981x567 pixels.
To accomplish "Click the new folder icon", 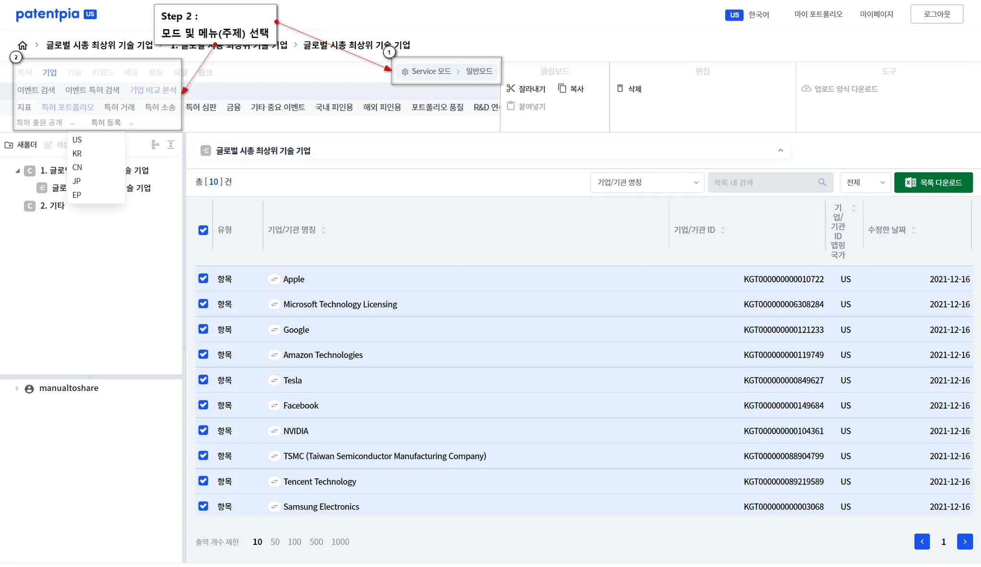I will point(9,145).
